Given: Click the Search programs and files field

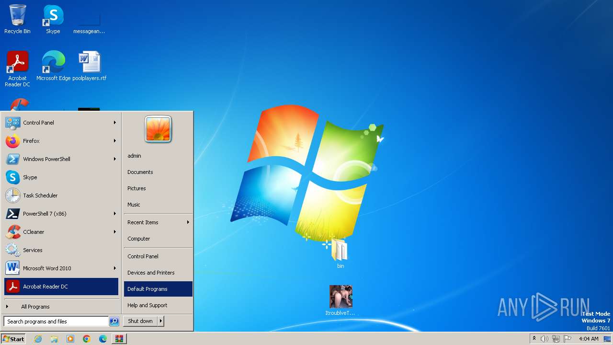Looking at the screenshot, I should point(56,322).
